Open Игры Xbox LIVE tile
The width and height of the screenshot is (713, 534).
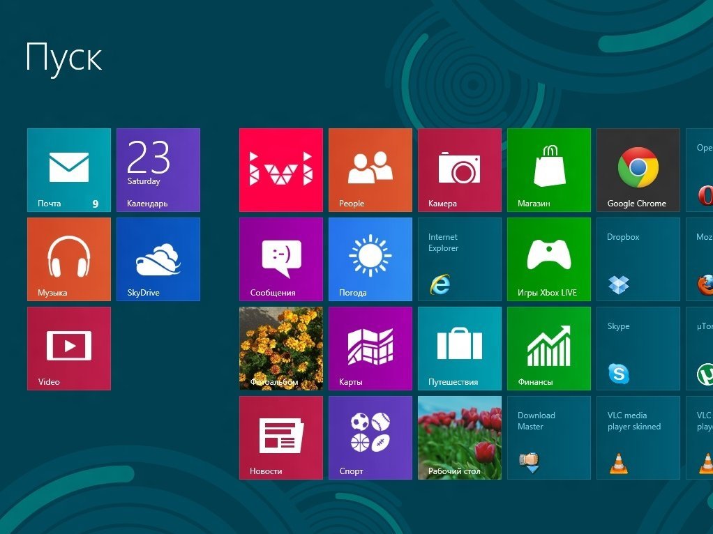(x=548, y=259)
